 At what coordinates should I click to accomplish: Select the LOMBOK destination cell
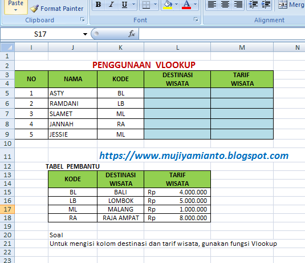tap(120, 201)
